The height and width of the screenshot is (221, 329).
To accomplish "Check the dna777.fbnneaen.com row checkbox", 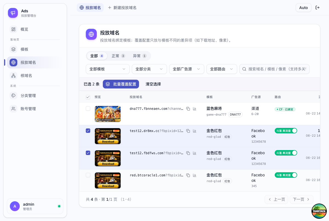I will (88, 108).
